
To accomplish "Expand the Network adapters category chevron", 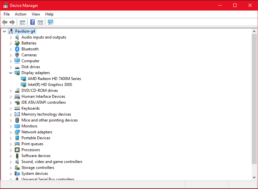I will [11, 132].
